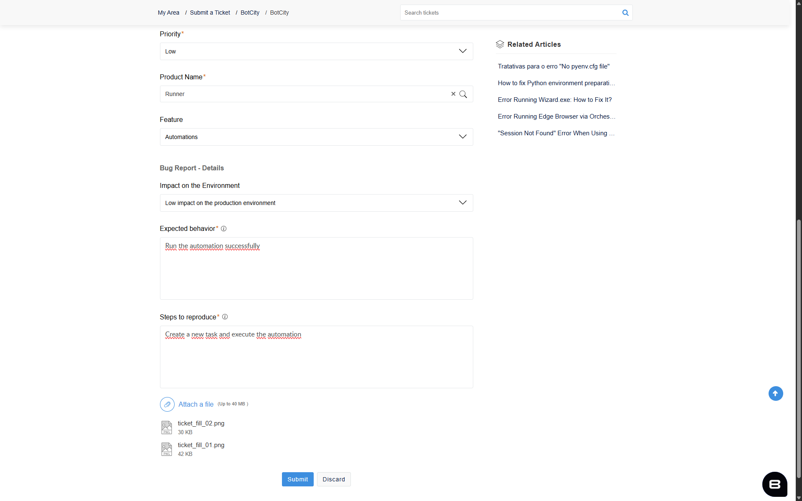
Task: Open product lookup via magnifier icon
Action: click(463, 94)
